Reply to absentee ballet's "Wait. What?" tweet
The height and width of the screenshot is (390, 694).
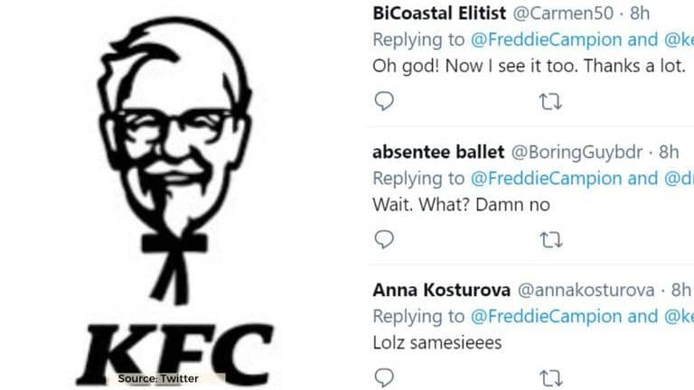pyautogui.click(x=384, y=239)
